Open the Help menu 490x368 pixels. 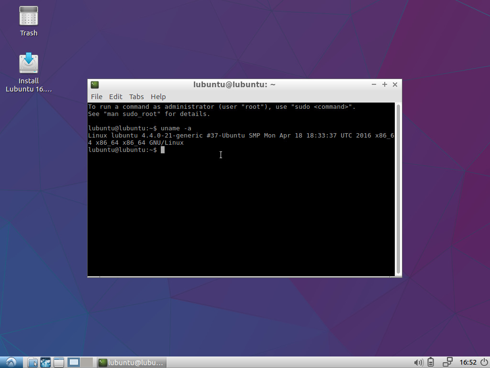click(158, 96)
